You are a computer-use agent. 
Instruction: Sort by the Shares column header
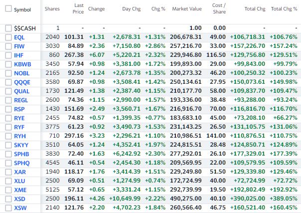pyautogui.click(x=52, y=9)
